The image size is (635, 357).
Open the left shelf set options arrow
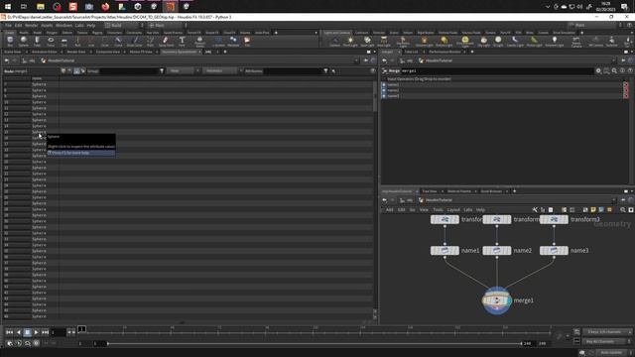(317, 33)
